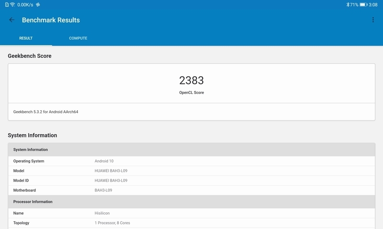
Task: Tap the SIM card status icon
Action: coord(7,5)
